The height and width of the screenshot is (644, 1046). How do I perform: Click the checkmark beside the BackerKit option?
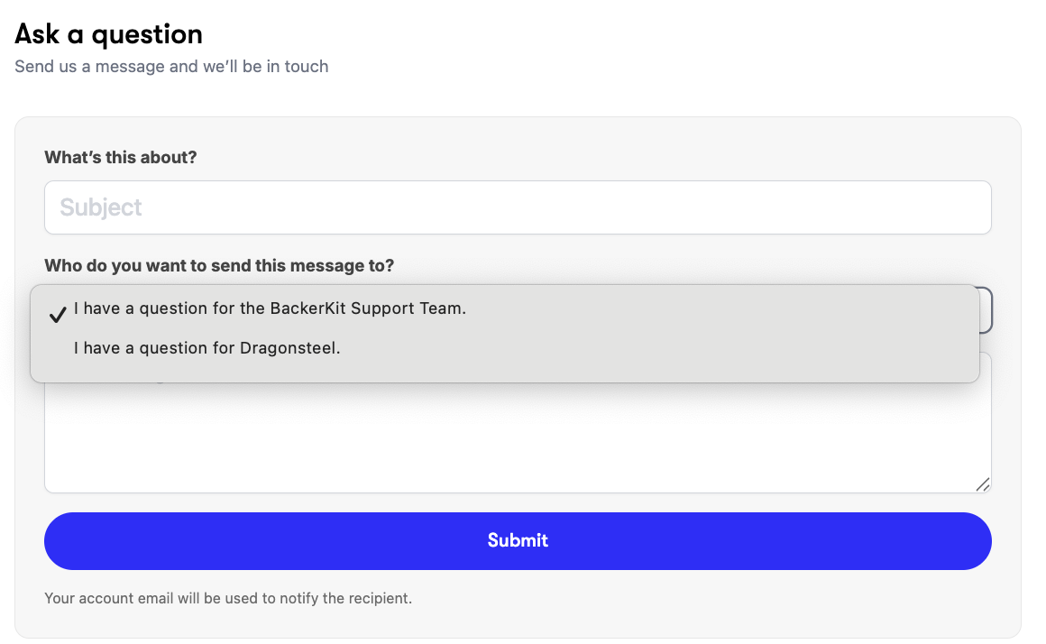58,314
